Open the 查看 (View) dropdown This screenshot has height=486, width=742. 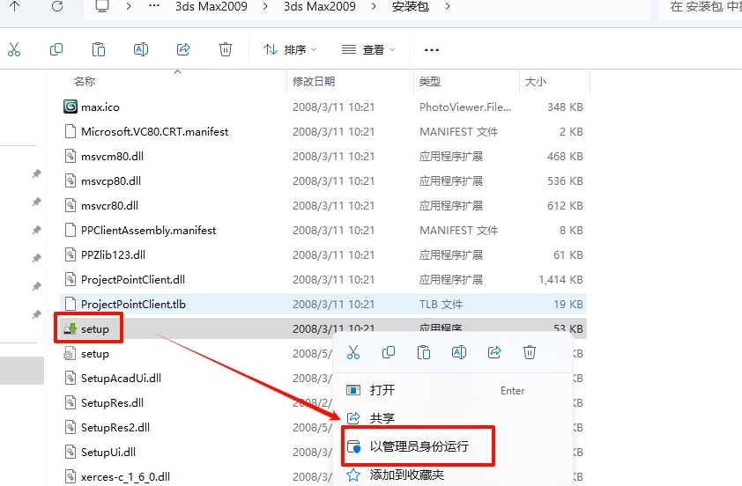pos(368,50)
